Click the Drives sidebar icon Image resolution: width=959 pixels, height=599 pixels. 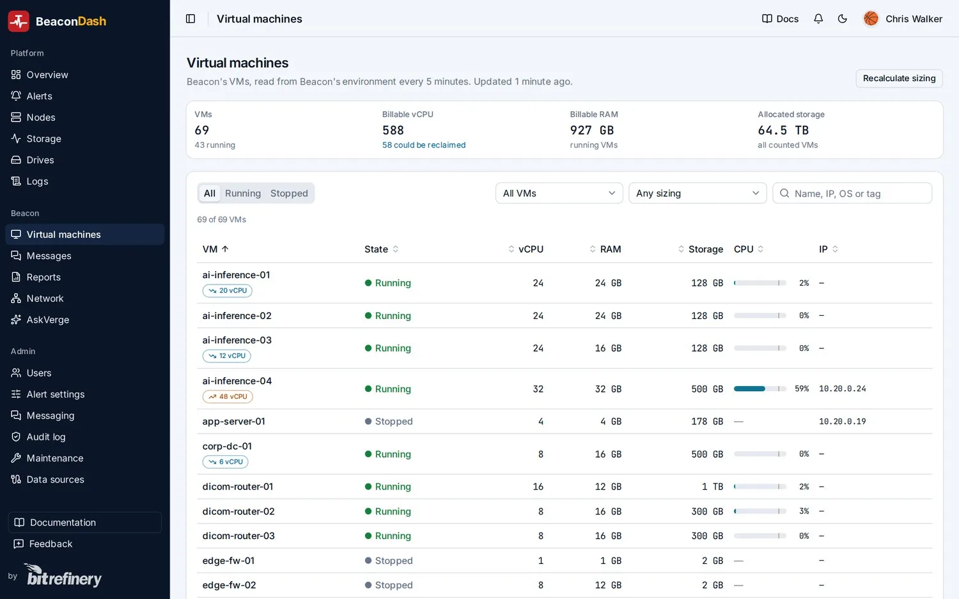16,160
